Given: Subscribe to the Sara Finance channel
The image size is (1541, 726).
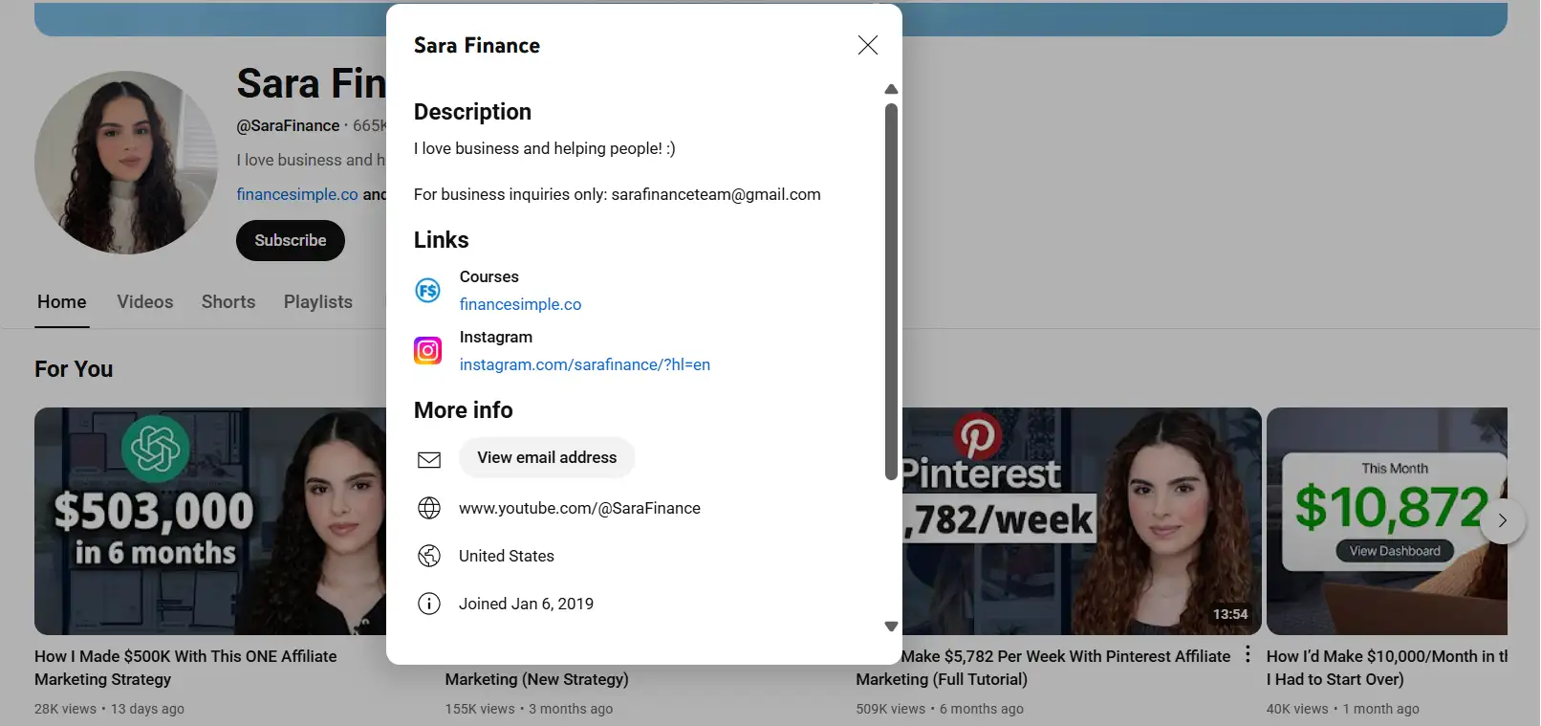Looking at the screenshot, I should (x=291, y=240).
